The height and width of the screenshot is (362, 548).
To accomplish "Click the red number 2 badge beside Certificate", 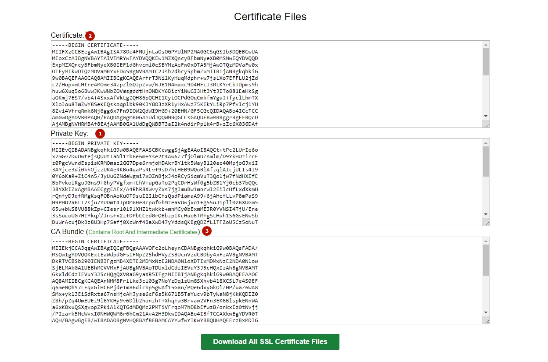I will [90, 35].
